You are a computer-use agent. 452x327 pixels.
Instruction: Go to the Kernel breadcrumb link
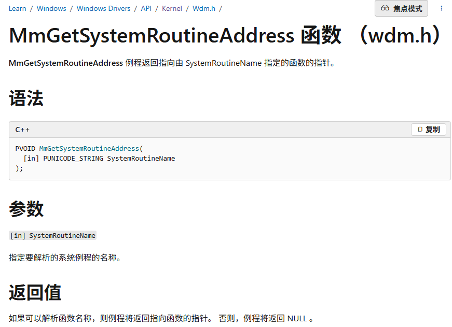[x=172, y=8]
